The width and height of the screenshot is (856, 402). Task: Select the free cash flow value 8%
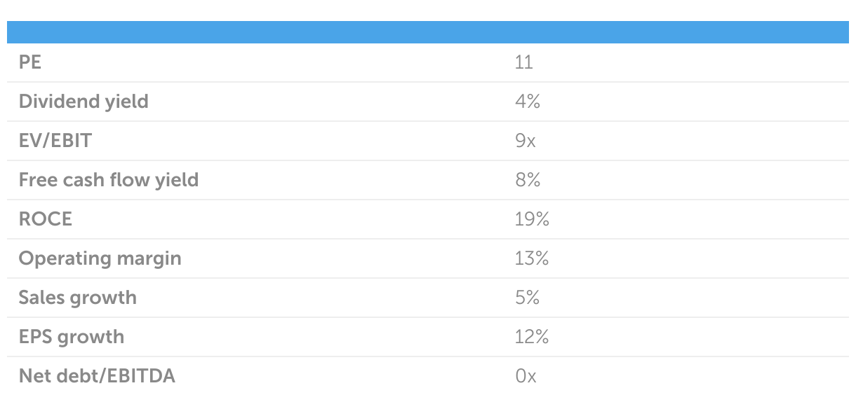pyautogui.click(x=527, y=180)
